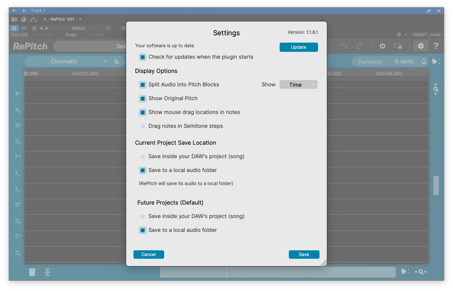This screenshot has height=291, width=453.
Task: Toggle Split Audio into Pitch Blocks checkbox
Action: coord(143,85)
